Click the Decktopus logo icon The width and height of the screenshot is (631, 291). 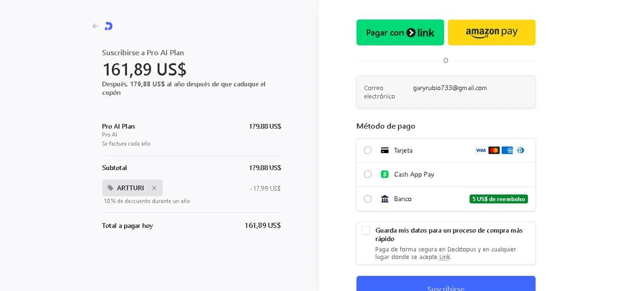tap(109, 26)
